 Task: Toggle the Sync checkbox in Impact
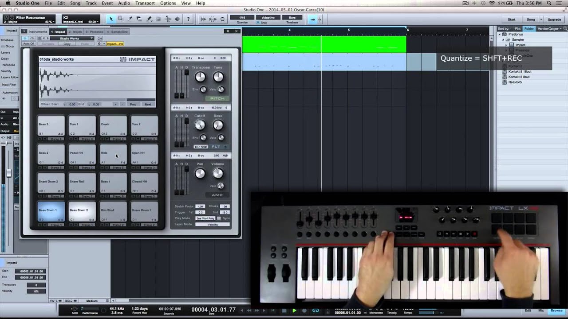coord(219,218)
